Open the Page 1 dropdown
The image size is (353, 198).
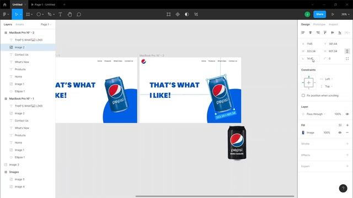tap(46, 24)
